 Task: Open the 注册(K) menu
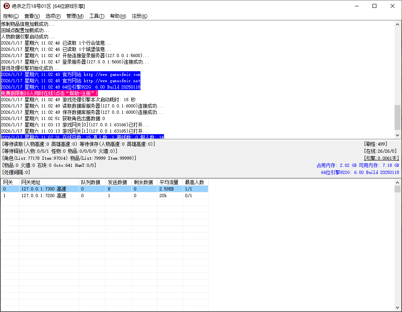139,16
